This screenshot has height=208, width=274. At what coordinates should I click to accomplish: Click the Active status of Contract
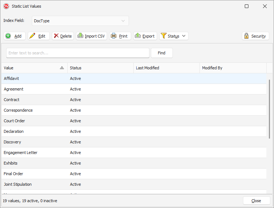pos(75,100)
